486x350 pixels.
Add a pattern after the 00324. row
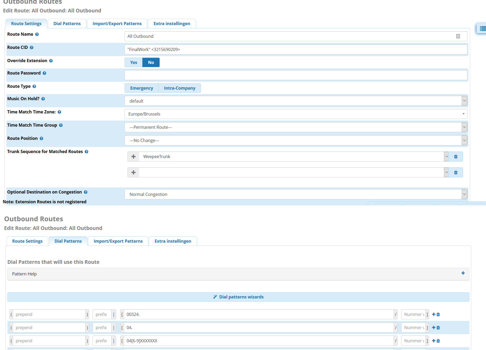(434, 314)
